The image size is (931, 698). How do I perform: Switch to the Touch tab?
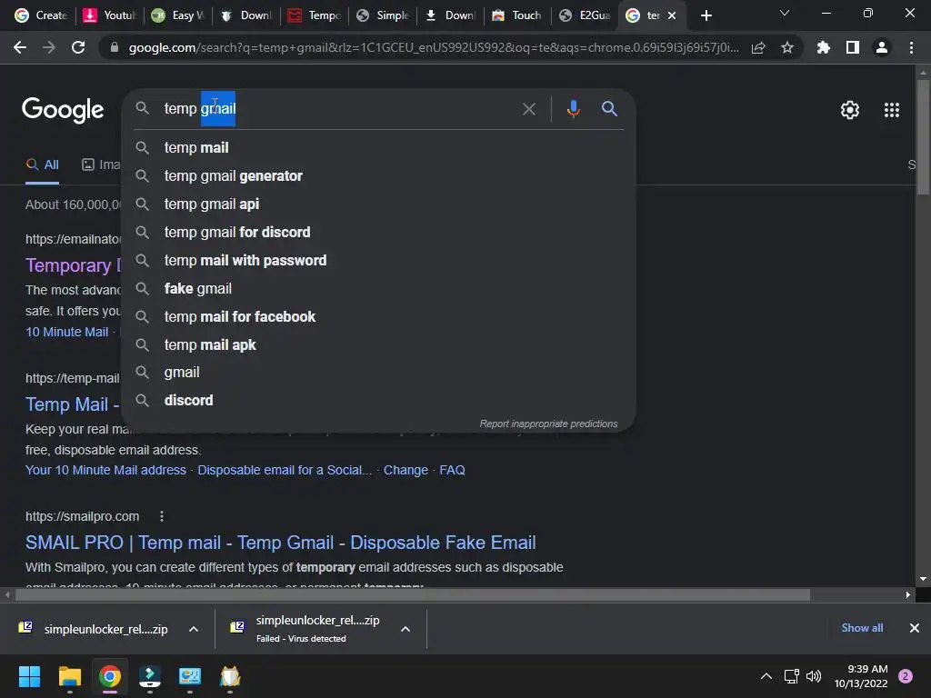(517, 15)
